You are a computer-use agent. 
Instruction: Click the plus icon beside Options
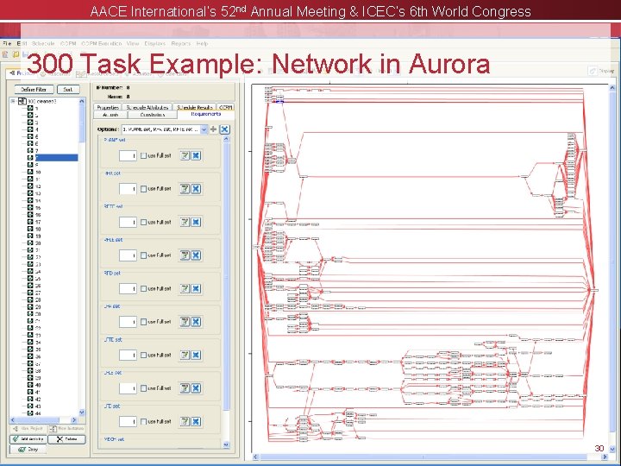tap(214, 129)
